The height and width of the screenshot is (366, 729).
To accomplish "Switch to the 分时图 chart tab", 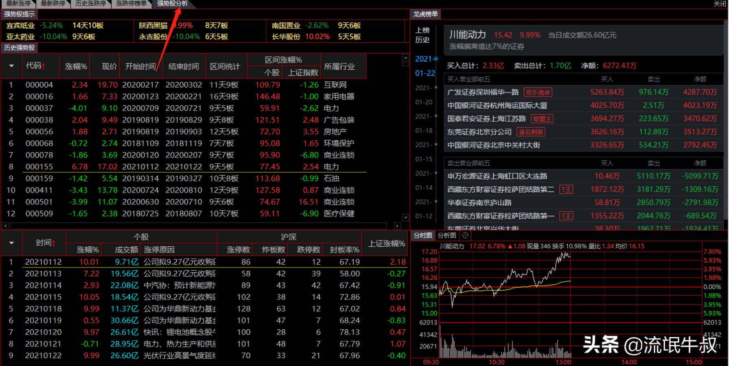I will tap(423, 235).
